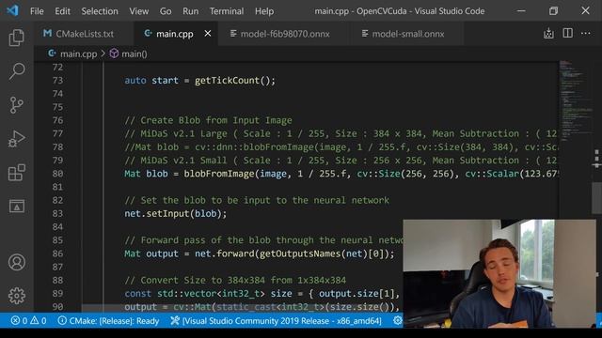Click the vertical scrollbar thumb
Screen dimensions: 602x338
596,198
